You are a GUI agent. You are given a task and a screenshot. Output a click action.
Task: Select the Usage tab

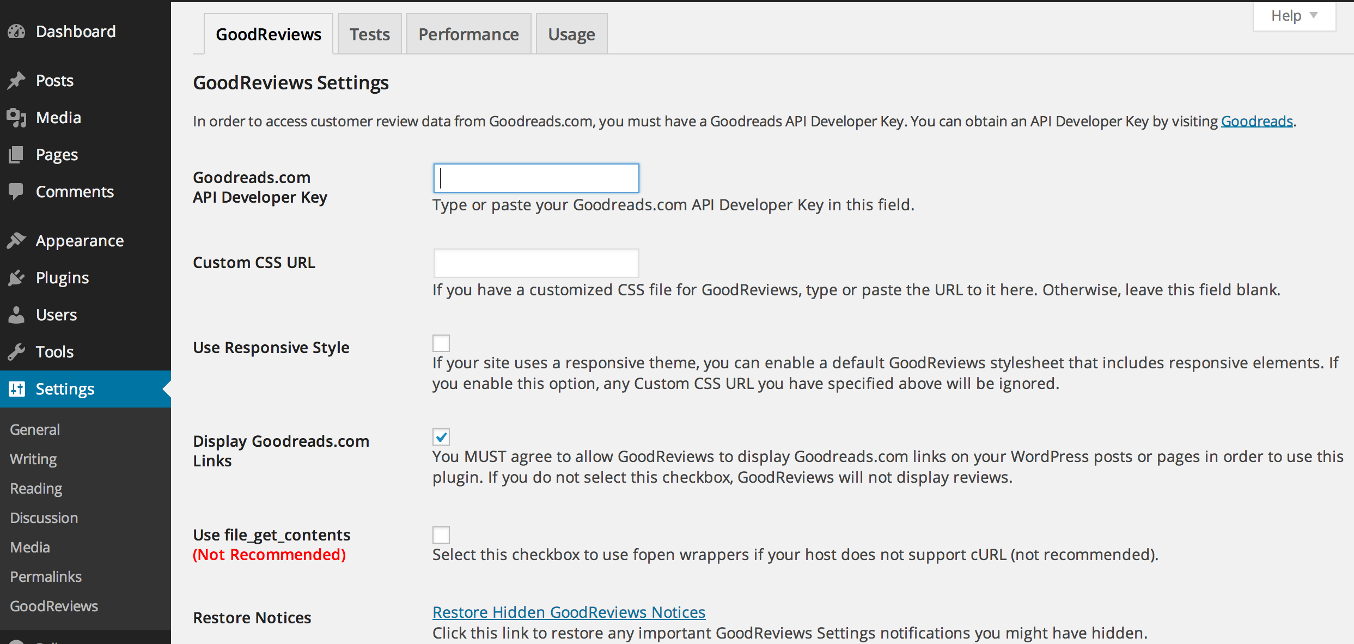(x=571, y=34)
